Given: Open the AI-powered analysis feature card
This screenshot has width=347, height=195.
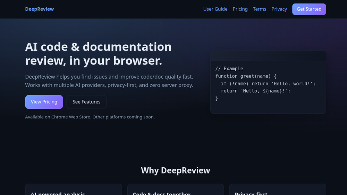Looking at the screenshot, I should pos(74,189).
